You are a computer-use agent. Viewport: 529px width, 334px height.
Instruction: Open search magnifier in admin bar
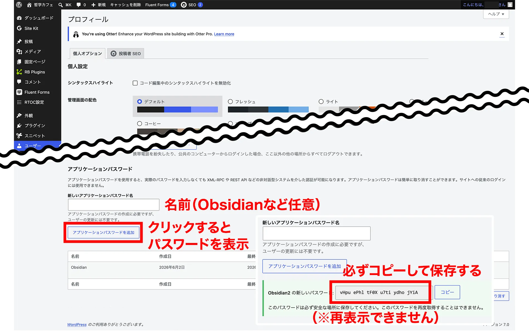pos(60,5)
